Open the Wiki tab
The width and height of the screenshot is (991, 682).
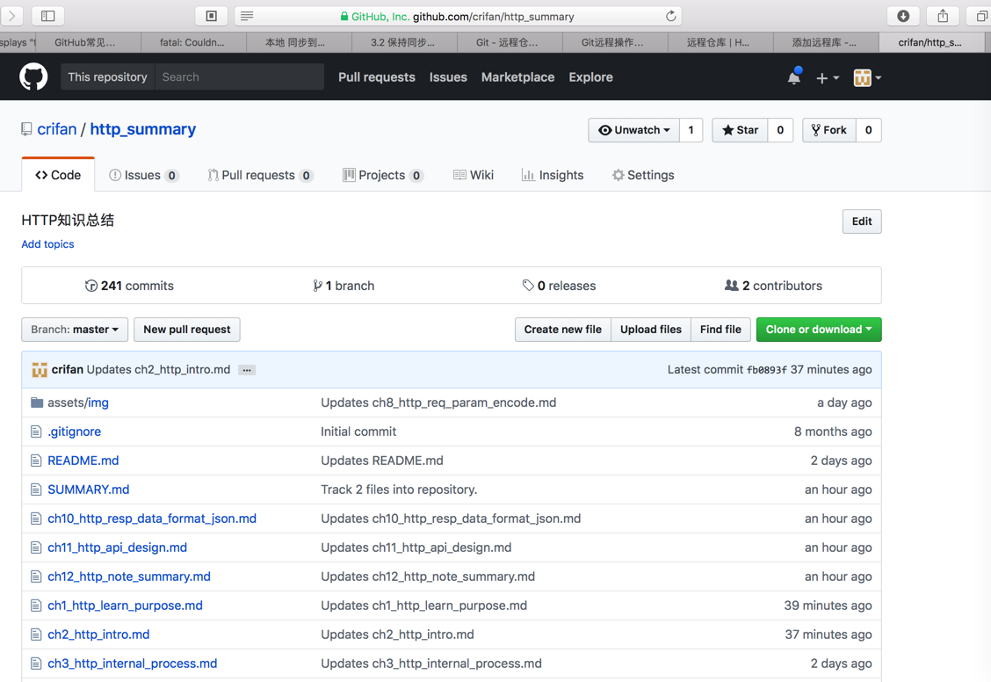[474, 175]
